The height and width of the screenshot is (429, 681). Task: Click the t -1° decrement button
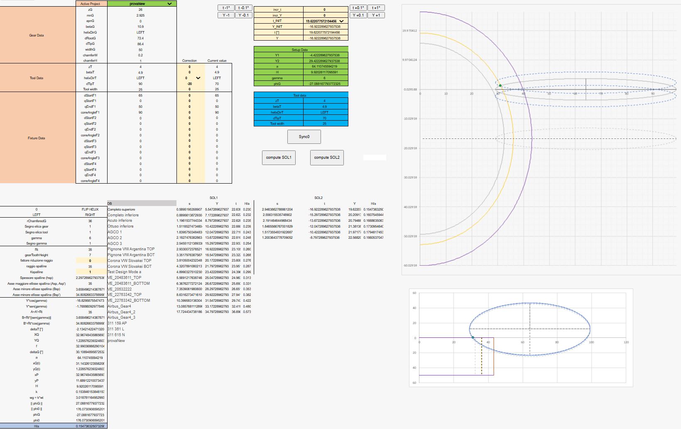(226, 8)
